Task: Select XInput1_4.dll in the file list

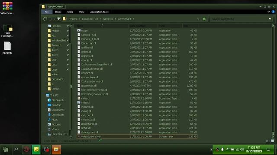Action: pos(137,35)
